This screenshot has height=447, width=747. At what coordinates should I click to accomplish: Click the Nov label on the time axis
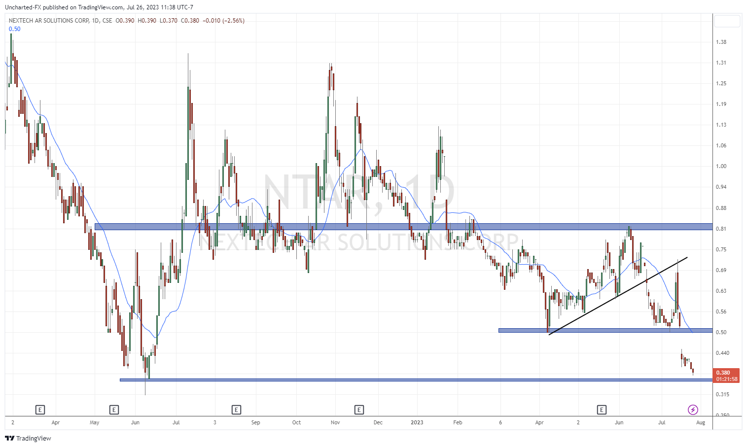tap(335, 422)
